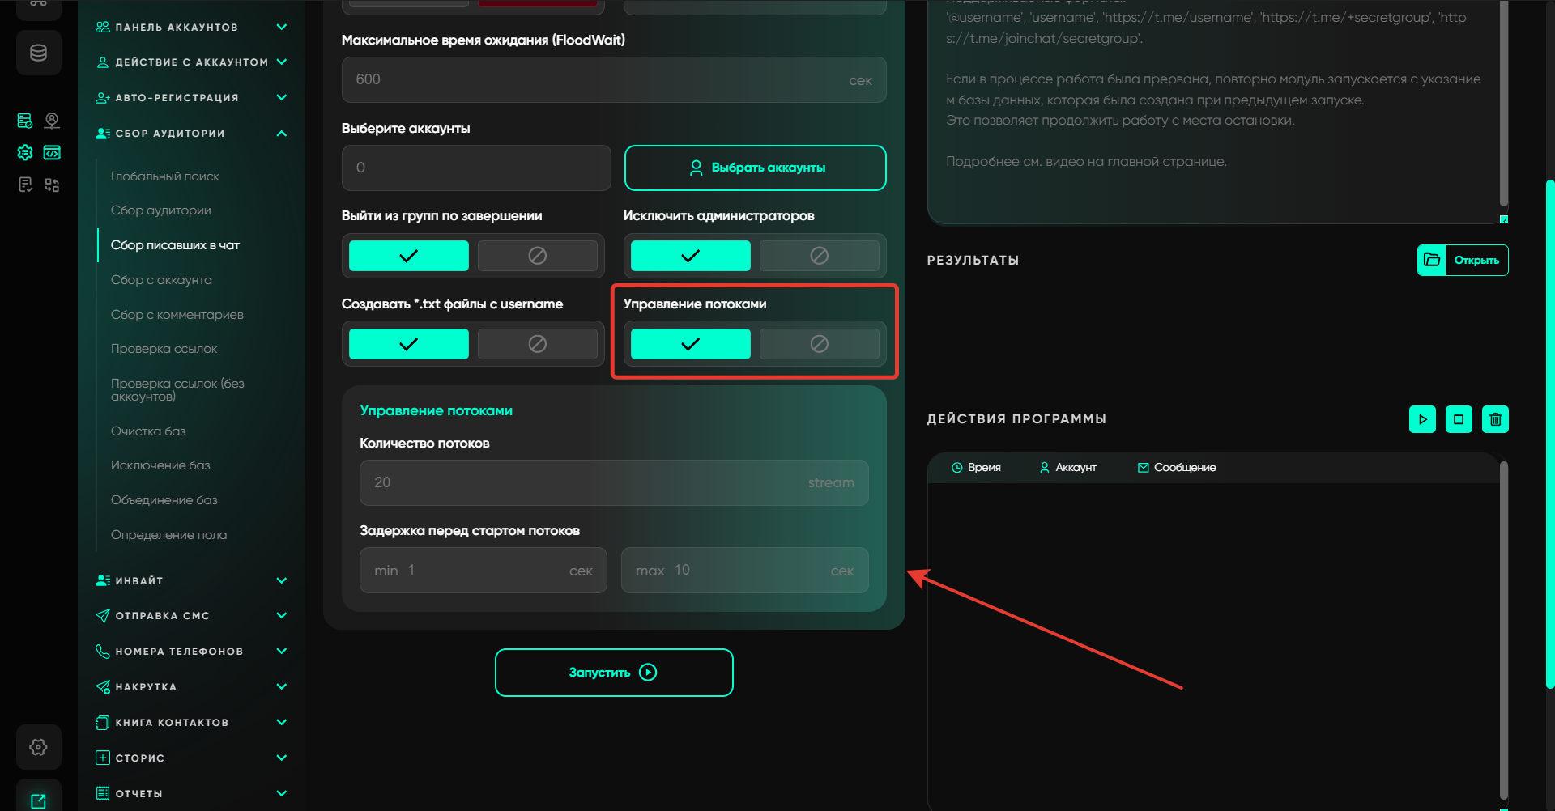Disable the exclude administrators option
1555x811 pixels.
[819, 256]
